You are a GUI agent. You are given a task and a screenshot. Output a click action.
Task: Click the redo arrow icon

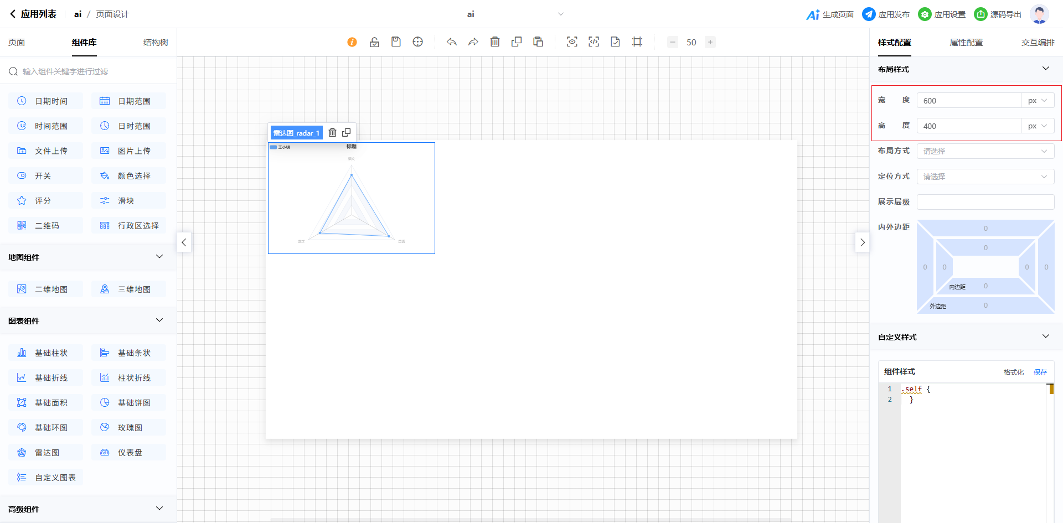[473, 42]
